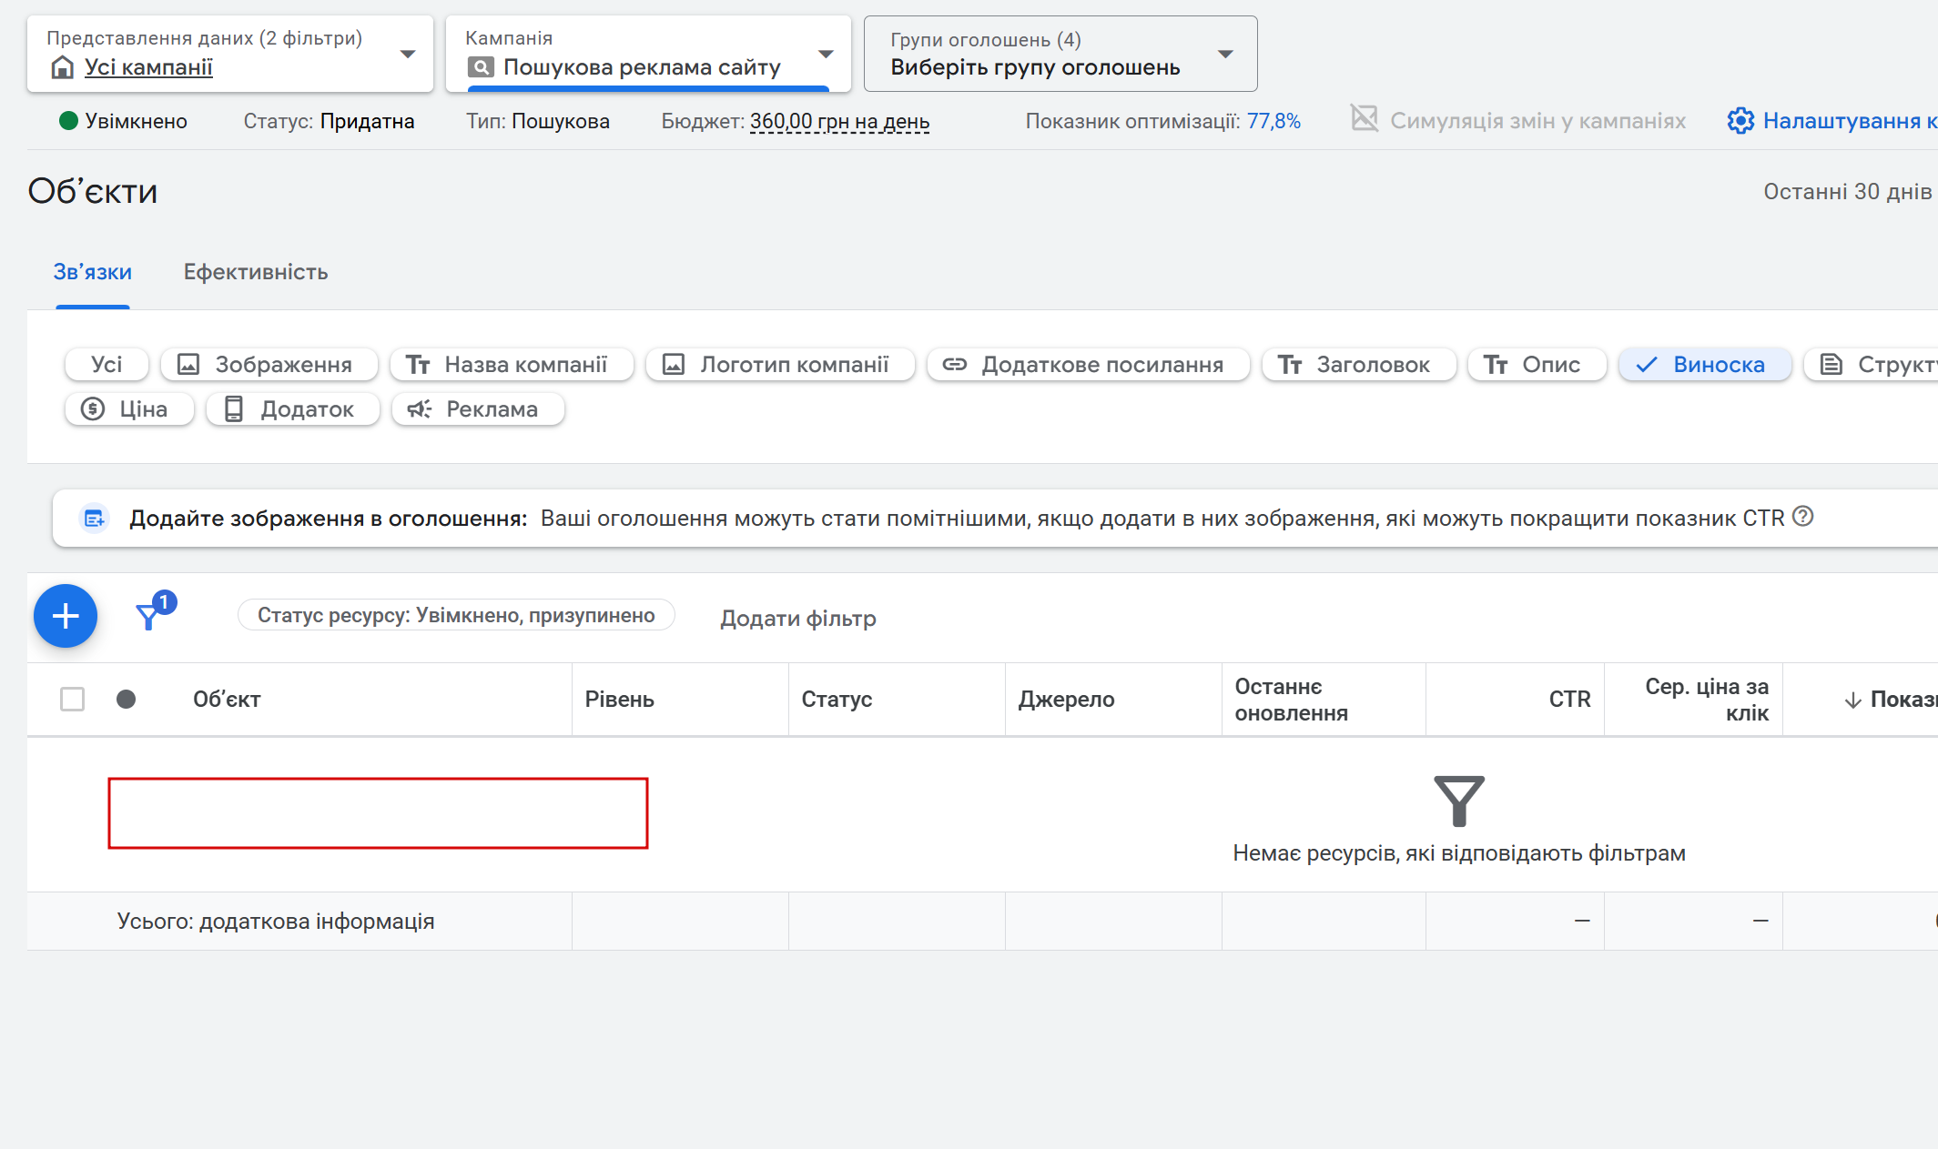Image resolution: width=1938 pixels, height=1149 pixels.
Task: Select the Опис filter chip
Action: 1537,364
